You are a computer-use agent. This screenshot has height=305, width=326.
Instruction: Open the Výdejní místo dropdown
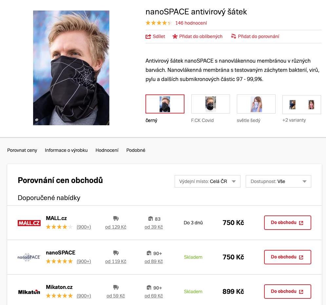pyautogui.click(x=207, y=181)
